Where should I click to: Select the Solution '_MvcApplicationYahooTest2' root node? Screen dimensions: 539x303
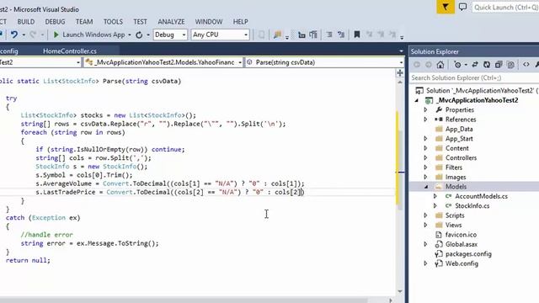[481, 91]
